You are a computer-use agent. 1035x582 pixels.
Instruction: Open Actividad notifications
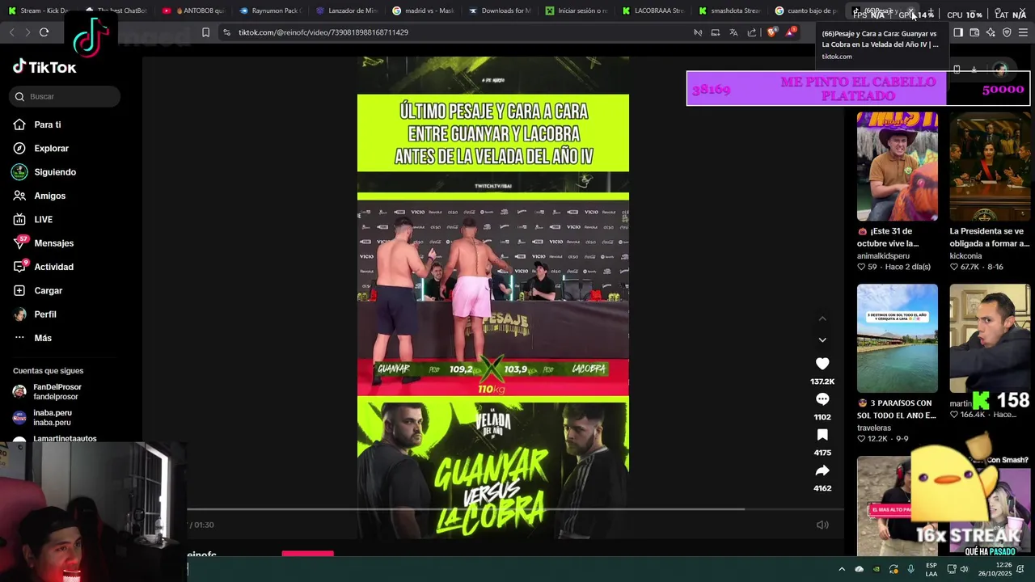tap(53, 267)
